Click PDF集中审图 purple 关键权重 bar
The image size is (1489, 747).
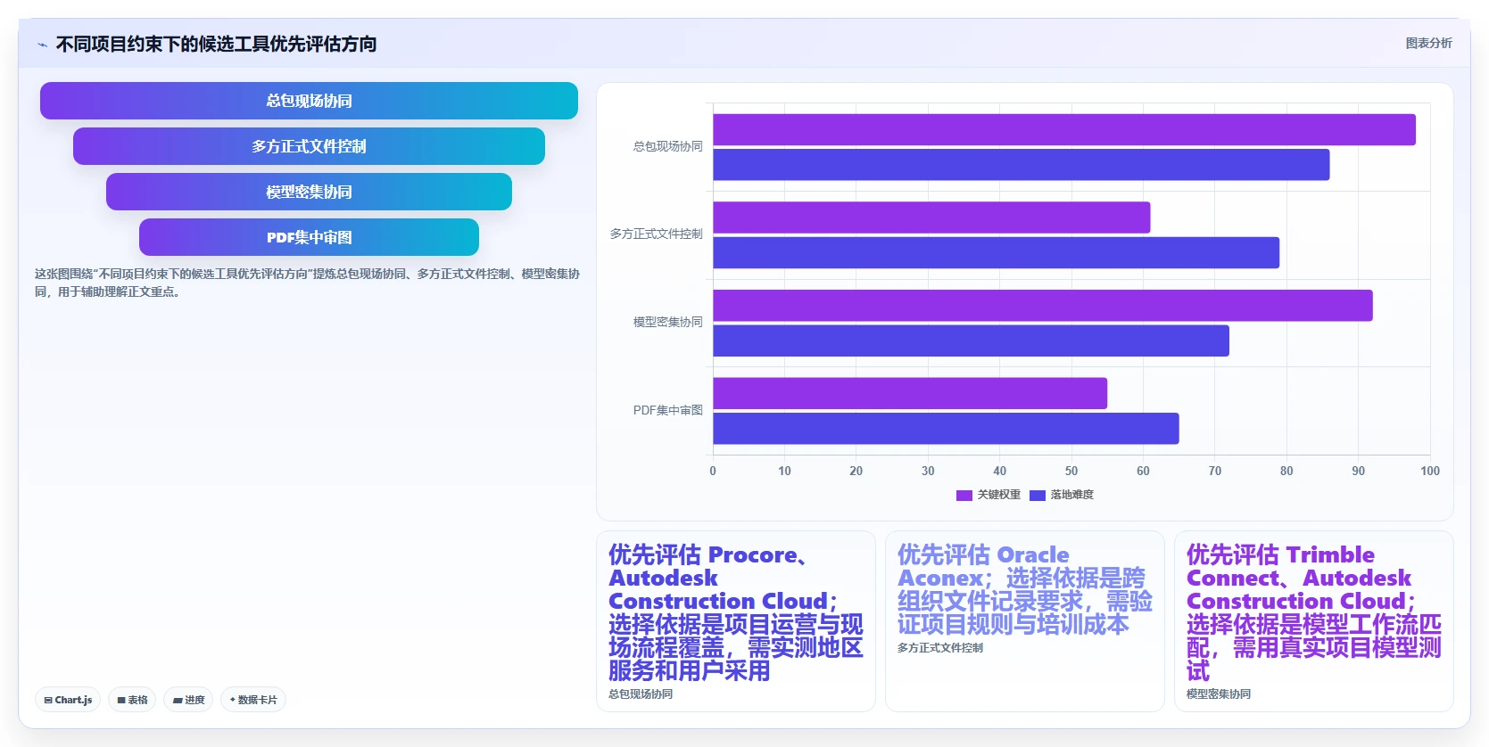(910, 393)
